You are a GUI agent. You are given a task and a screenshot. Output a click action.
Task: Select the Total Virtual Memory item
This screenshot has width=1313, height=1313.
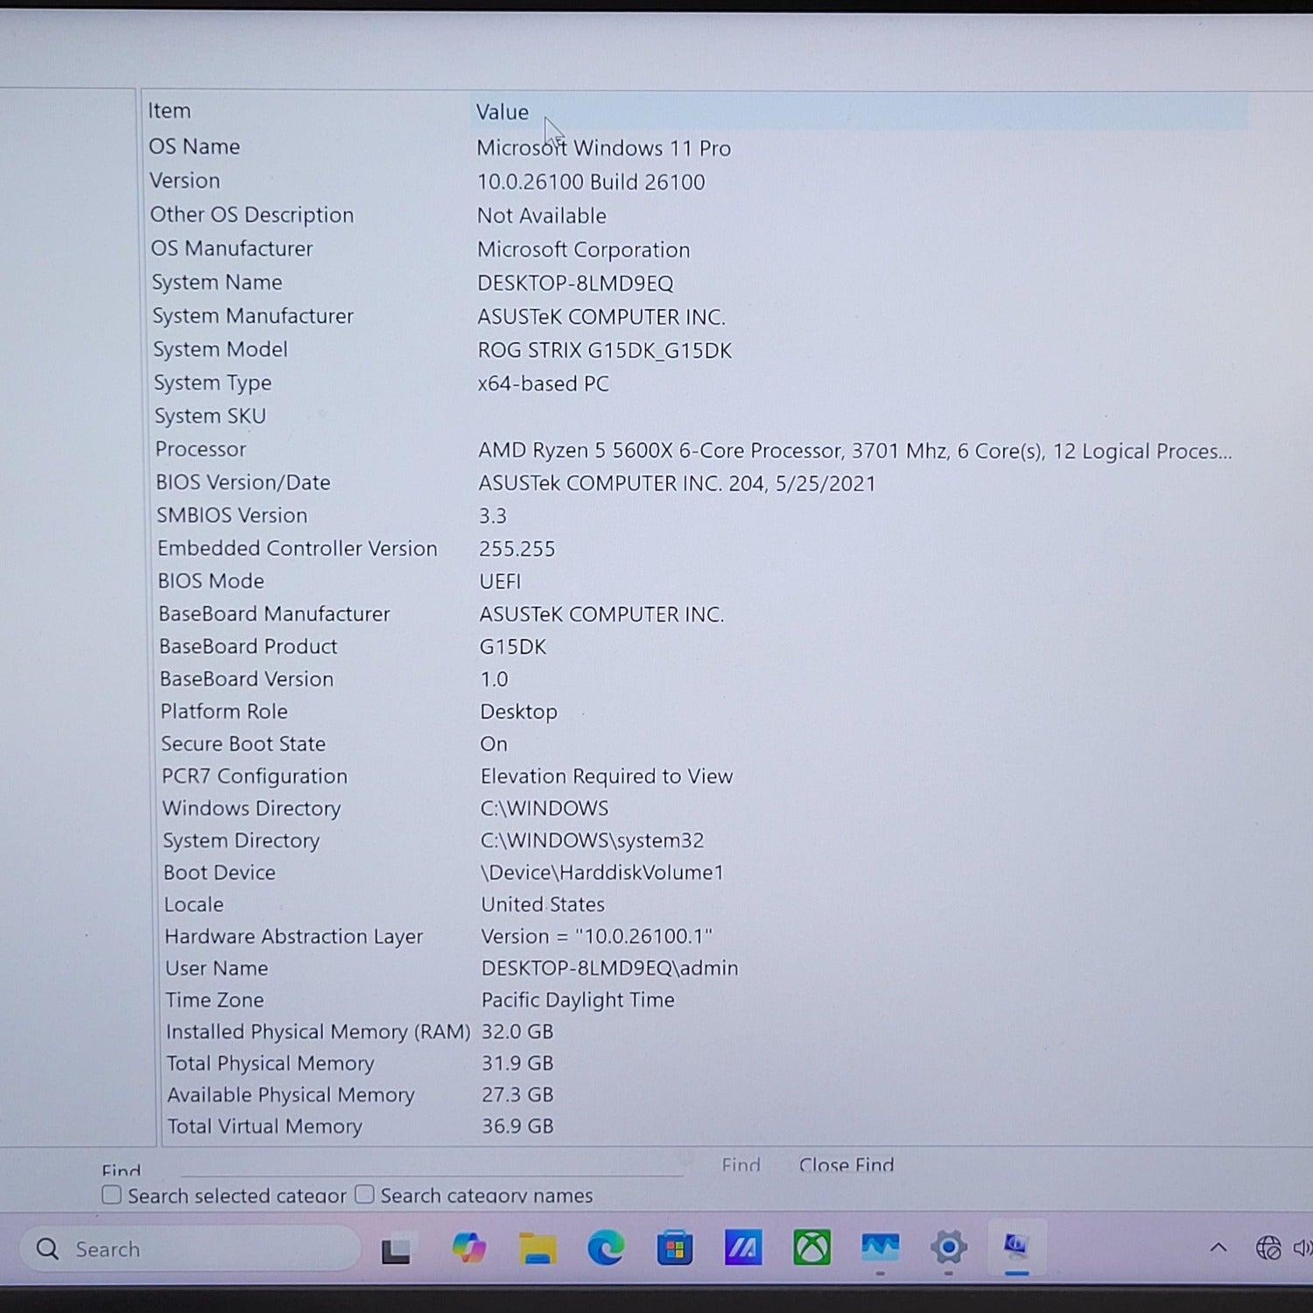point(265,1126)
